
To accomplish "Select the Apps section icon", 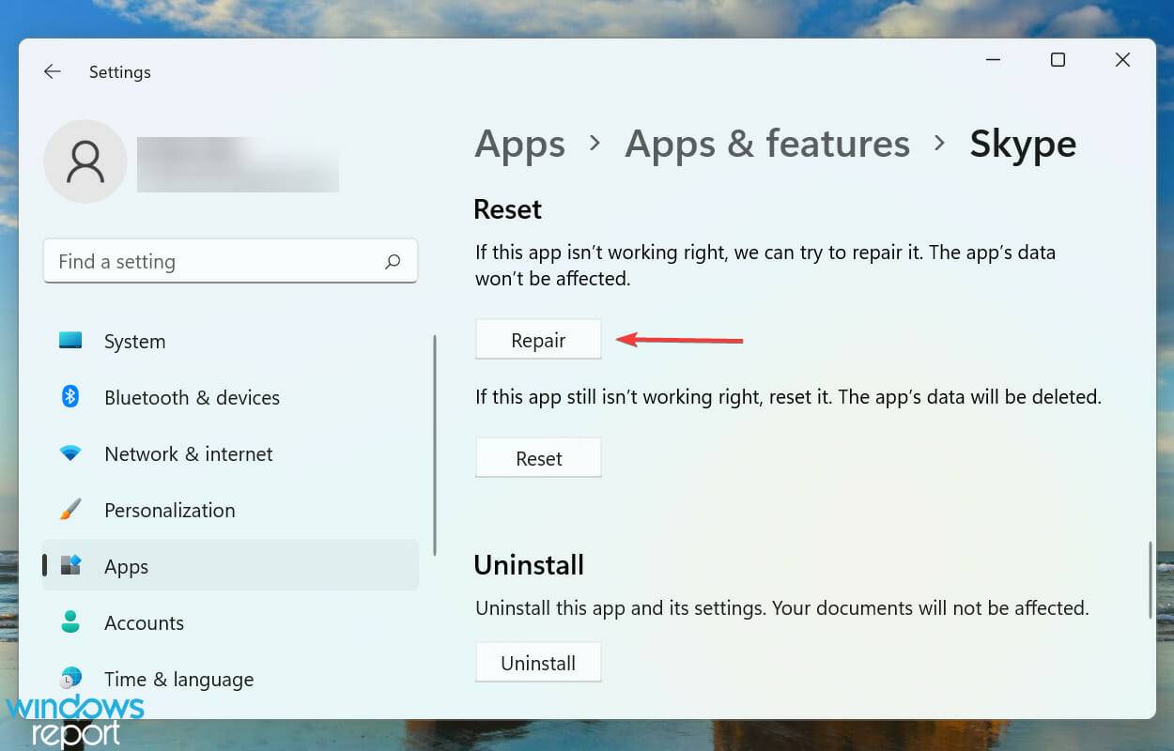I will pos(70,566).
